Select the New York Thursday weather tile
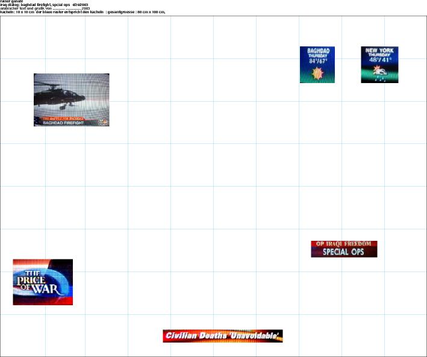This screenshot has width=427, height=357. pyautogui.click(x=379, y=64)
